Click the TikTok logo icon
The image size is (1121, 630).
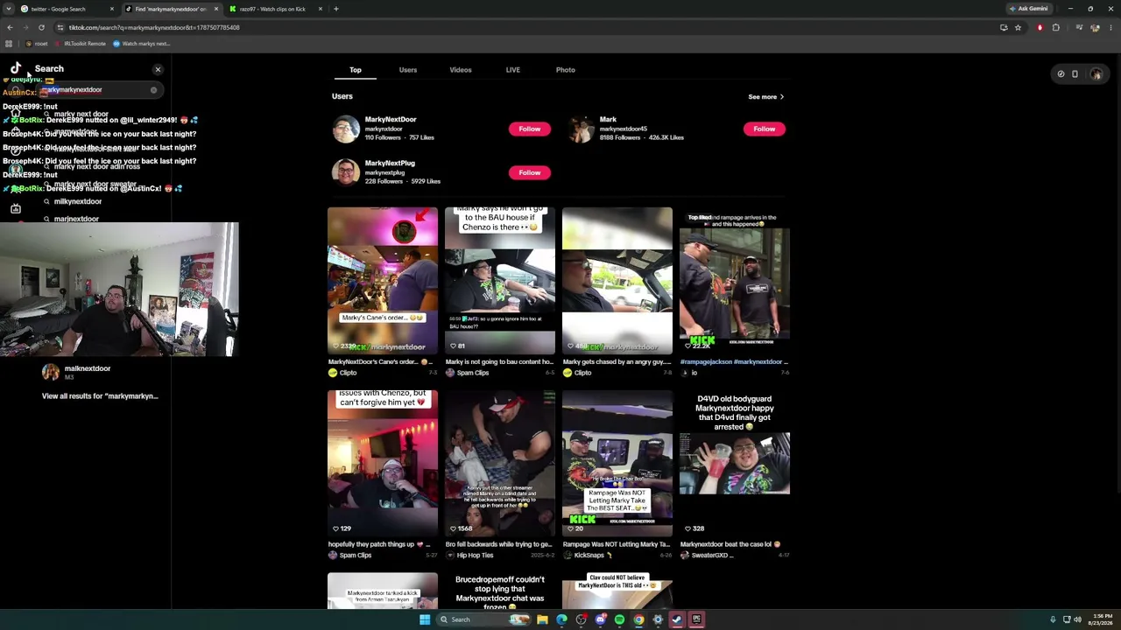[16, 68]
